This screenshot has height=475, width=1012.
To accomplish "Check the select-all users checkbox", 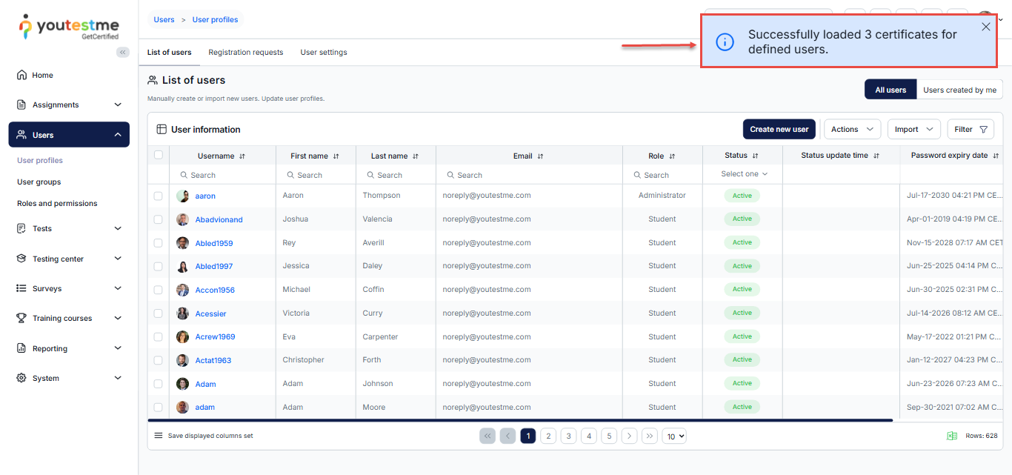I will (x=158, y=155).
